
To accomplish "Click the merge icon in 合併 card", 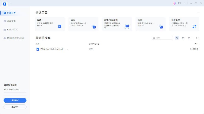I will pos(161,27).
